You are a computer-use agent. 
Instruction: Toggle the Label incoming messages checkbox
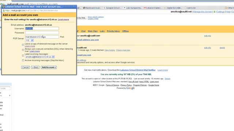tap(23, 56)
